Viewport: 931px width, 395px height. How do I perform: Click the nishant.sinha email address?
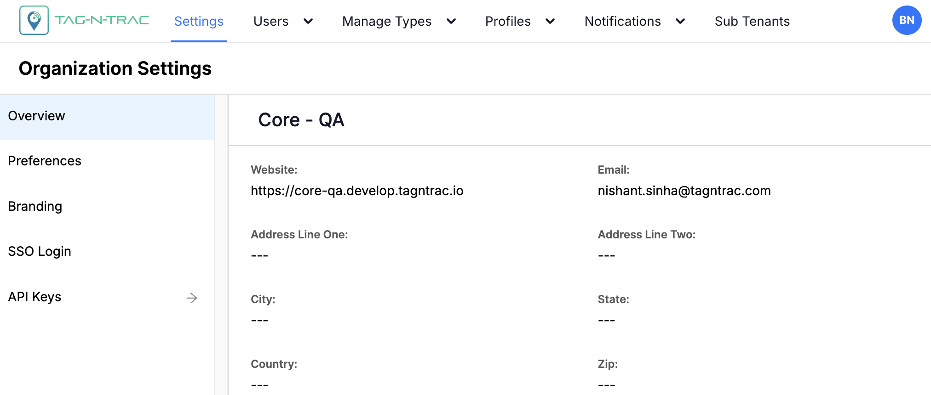point(684,191)
